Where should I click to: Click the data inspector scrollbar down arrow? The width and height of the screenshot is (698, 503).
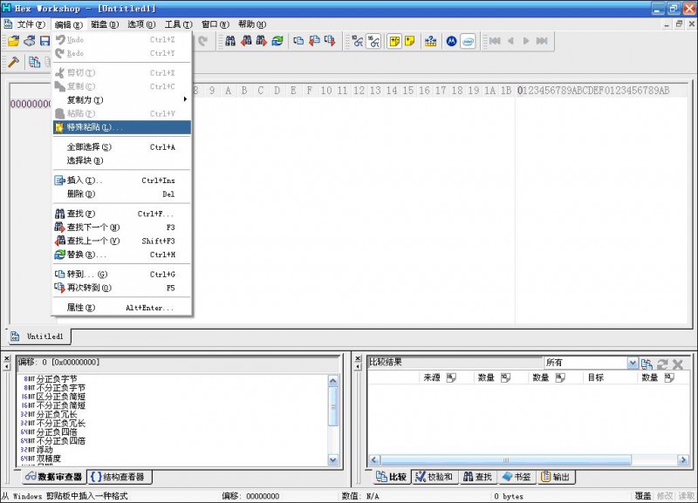pos(333,459)
